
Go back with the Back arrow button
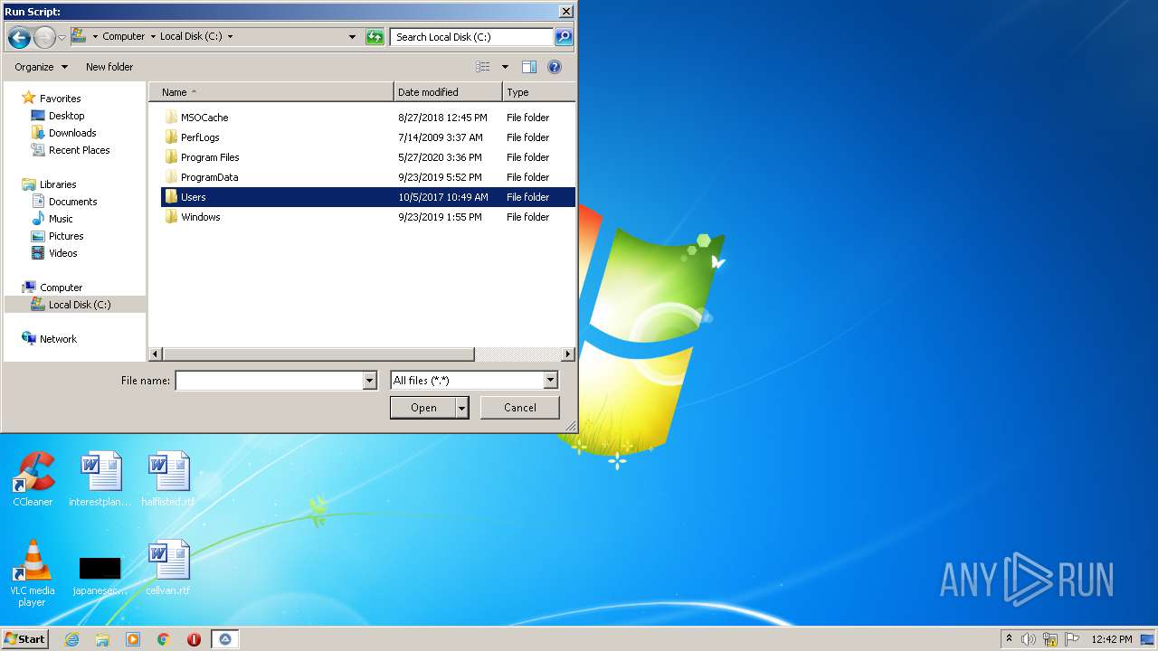tap(19, 37)
